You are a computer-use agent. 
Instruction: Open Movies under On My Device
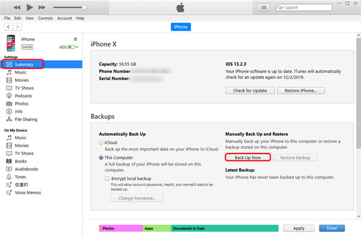point(42,145)
